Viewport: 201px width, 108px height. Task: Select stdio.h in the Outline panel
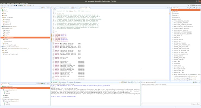click(x=176, y=10)
